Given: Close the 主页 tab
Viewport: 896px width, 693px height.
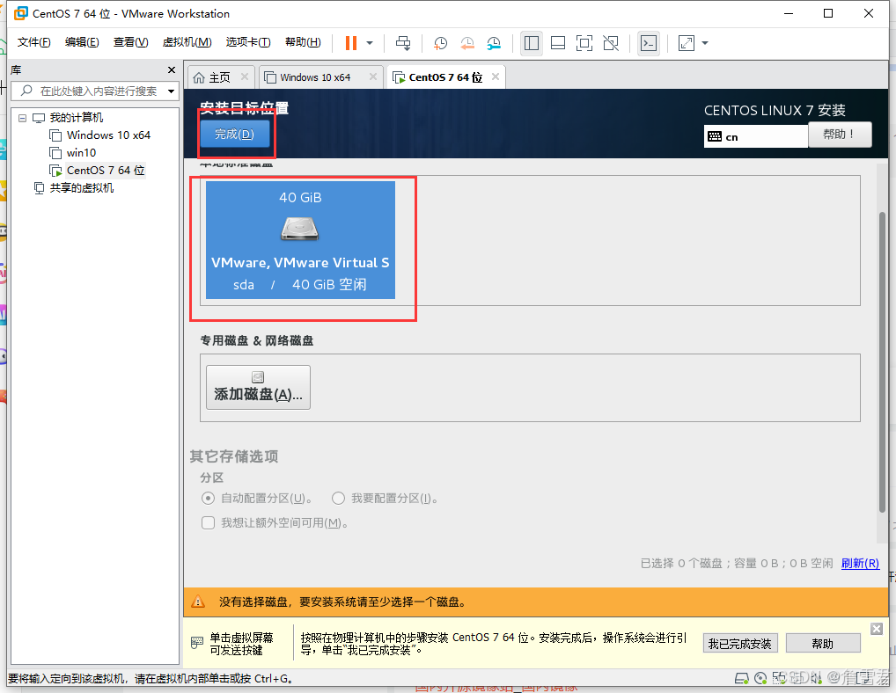Looking at the screenshot, I should [245, 77].
